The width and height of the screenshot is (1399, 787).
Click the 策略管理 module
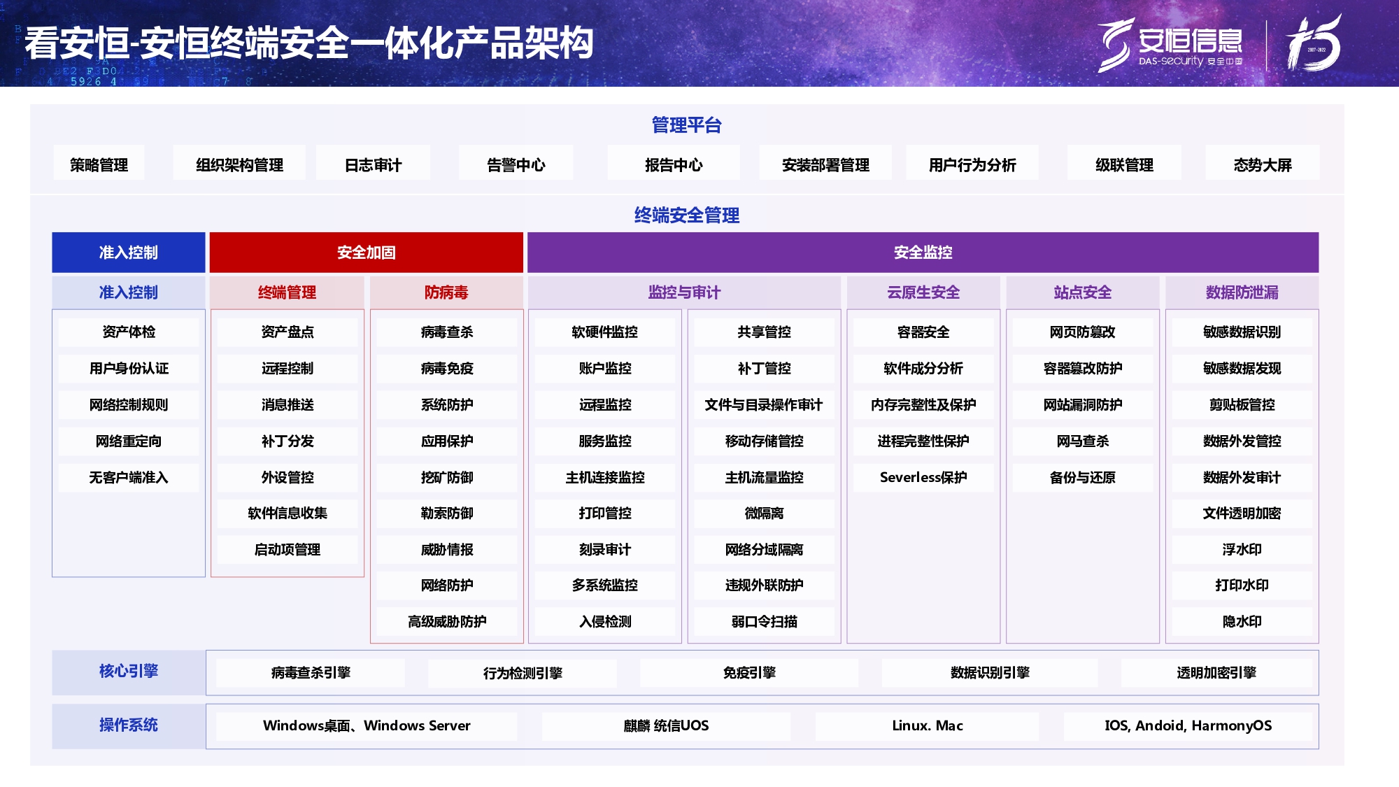100,164
